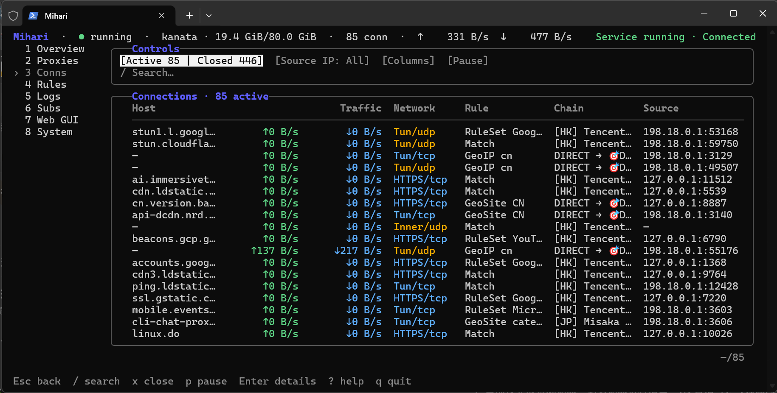Image resolution: width=777 pixels, height=393 pixels.
Task: Click the RuleSet Micr… rule cell
Action: coord(504,310)
